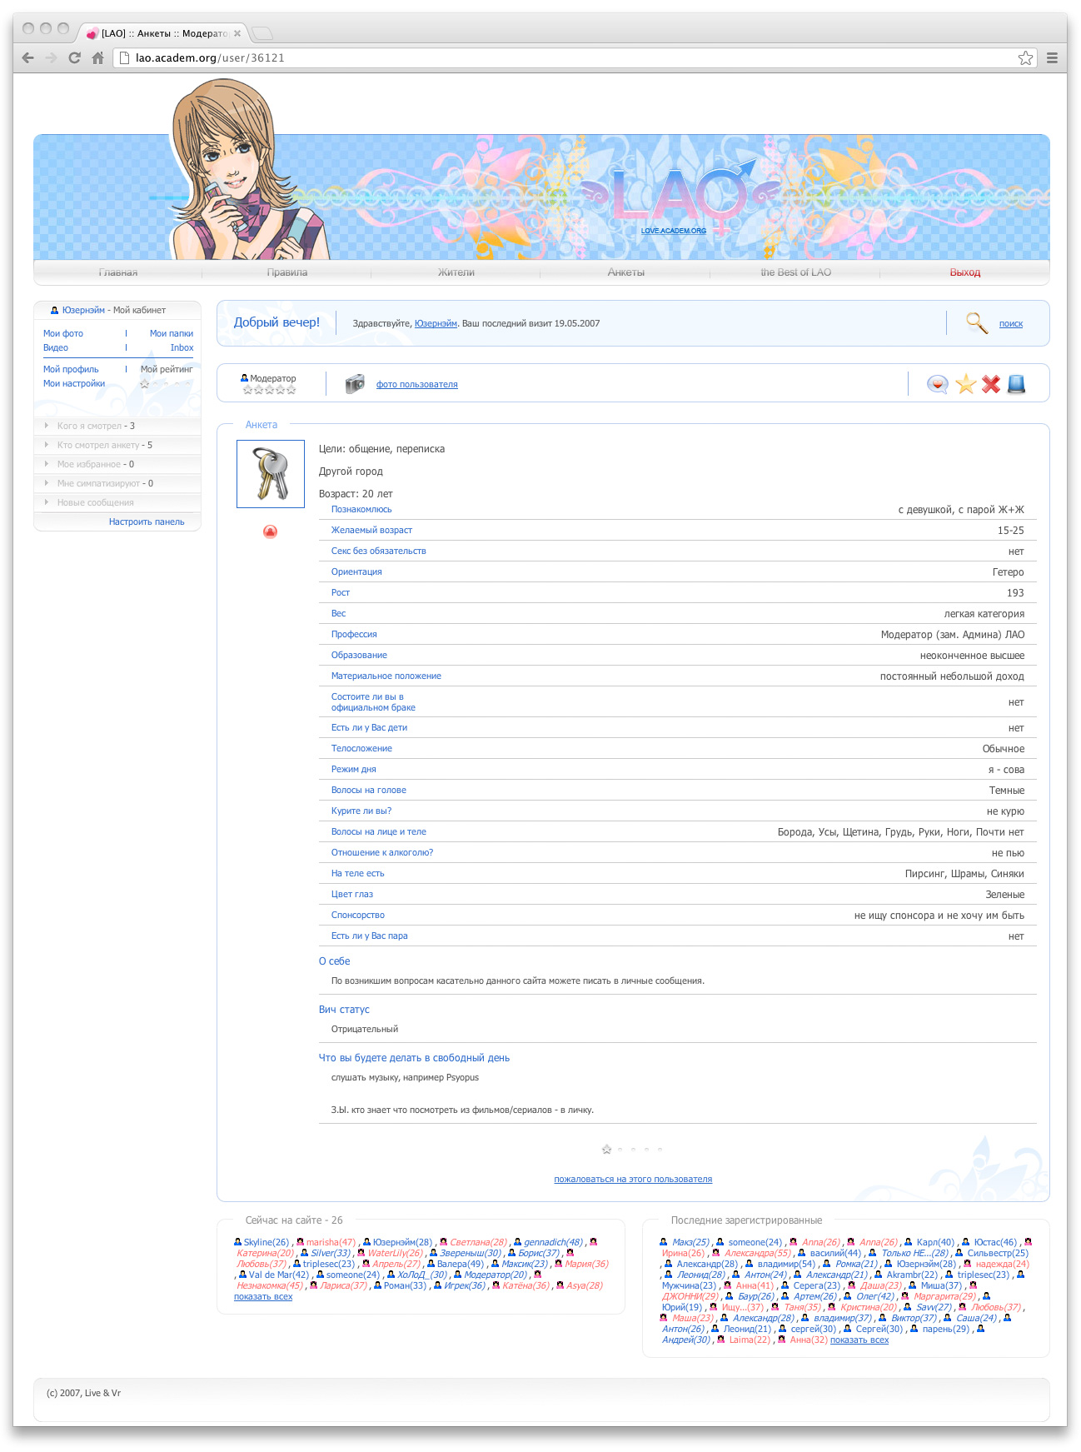The width and height of the screenshot is (1081, 1452).
Task: Click Юзернэйм link in greeting bar
Action: point(436,323)
